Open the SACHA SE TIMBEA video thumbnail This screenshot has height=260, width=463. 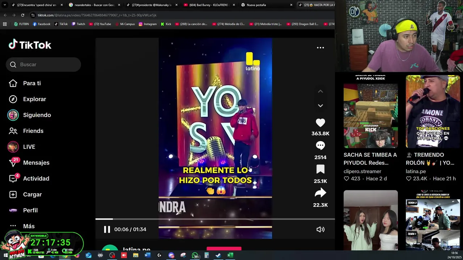(370, 111)
